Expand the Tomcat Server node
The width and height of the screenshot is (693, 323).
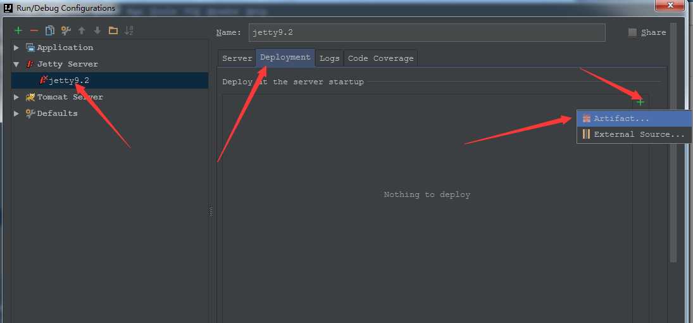click(x=17, y=97)
